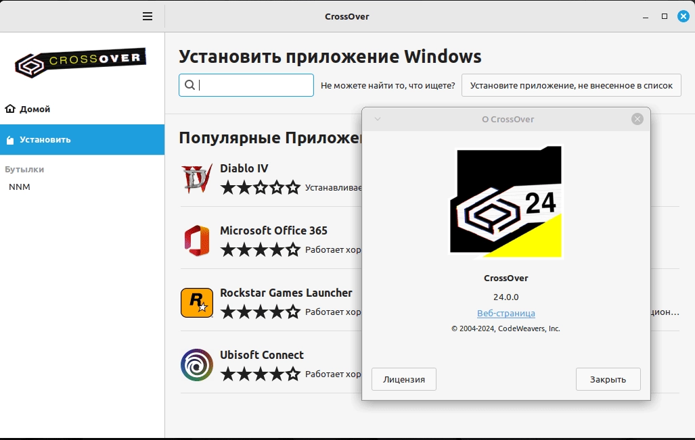Focus the application search field
The width and height of the screenshot is (695, 440).
[246, 85]
